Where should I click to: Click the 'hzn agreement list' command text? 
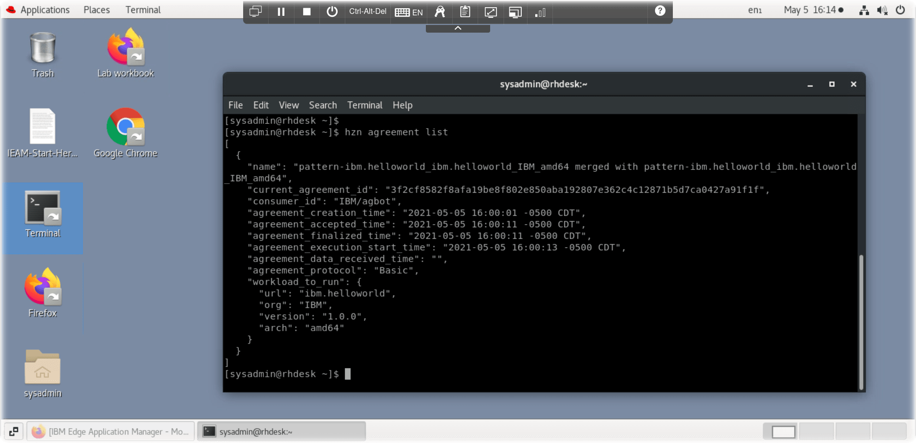pos(396,132)
